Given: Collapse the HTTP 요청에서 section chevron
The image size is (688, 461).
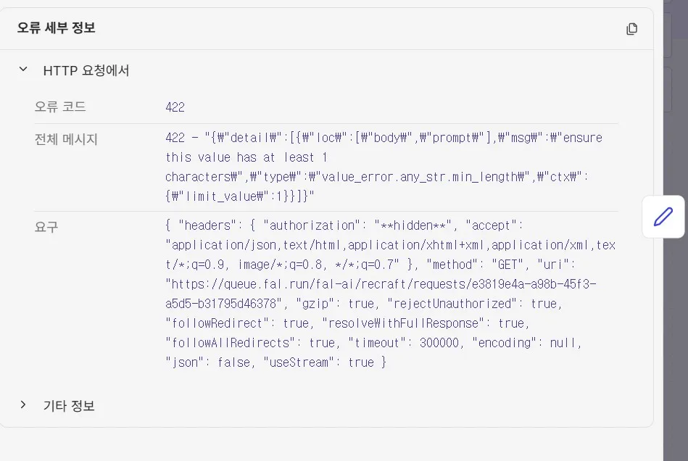Looking at the screenshot, I should (23, 70).
